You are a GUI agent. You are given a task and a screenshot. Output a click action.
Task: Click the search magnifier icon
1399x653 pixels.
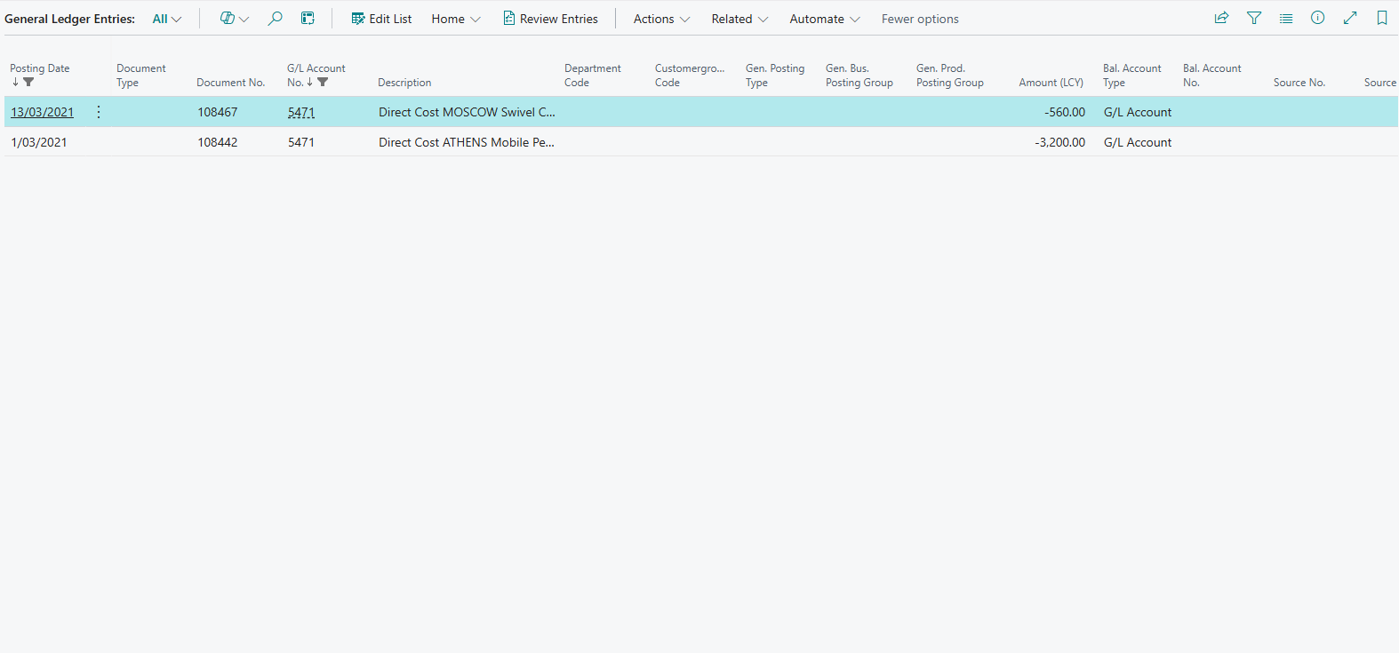(x=276, y=19)
